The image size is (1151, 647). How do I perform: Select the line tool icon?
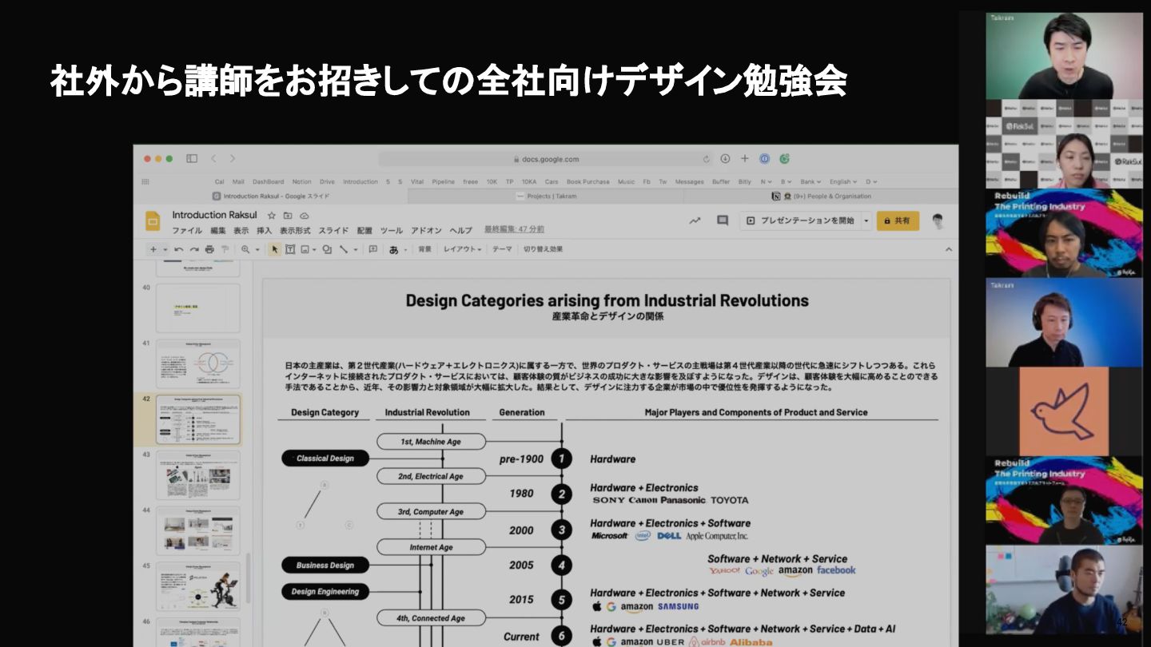point(344,249)
